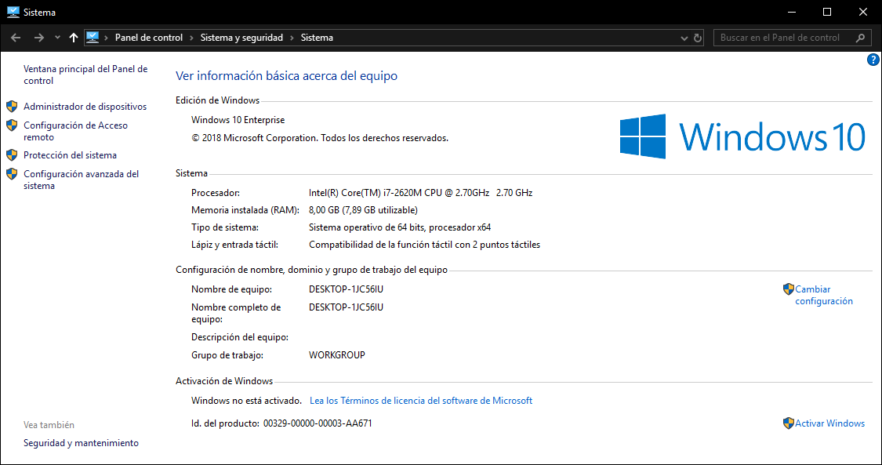Read the Microsoft software license terms link
882x465 pixels.
[x=421, y=401]
